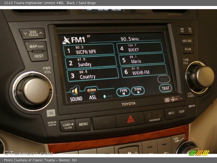The width and height of the screenshot is (217, 163).
Task: Select DISC AUX source
Action: [187, 41]
